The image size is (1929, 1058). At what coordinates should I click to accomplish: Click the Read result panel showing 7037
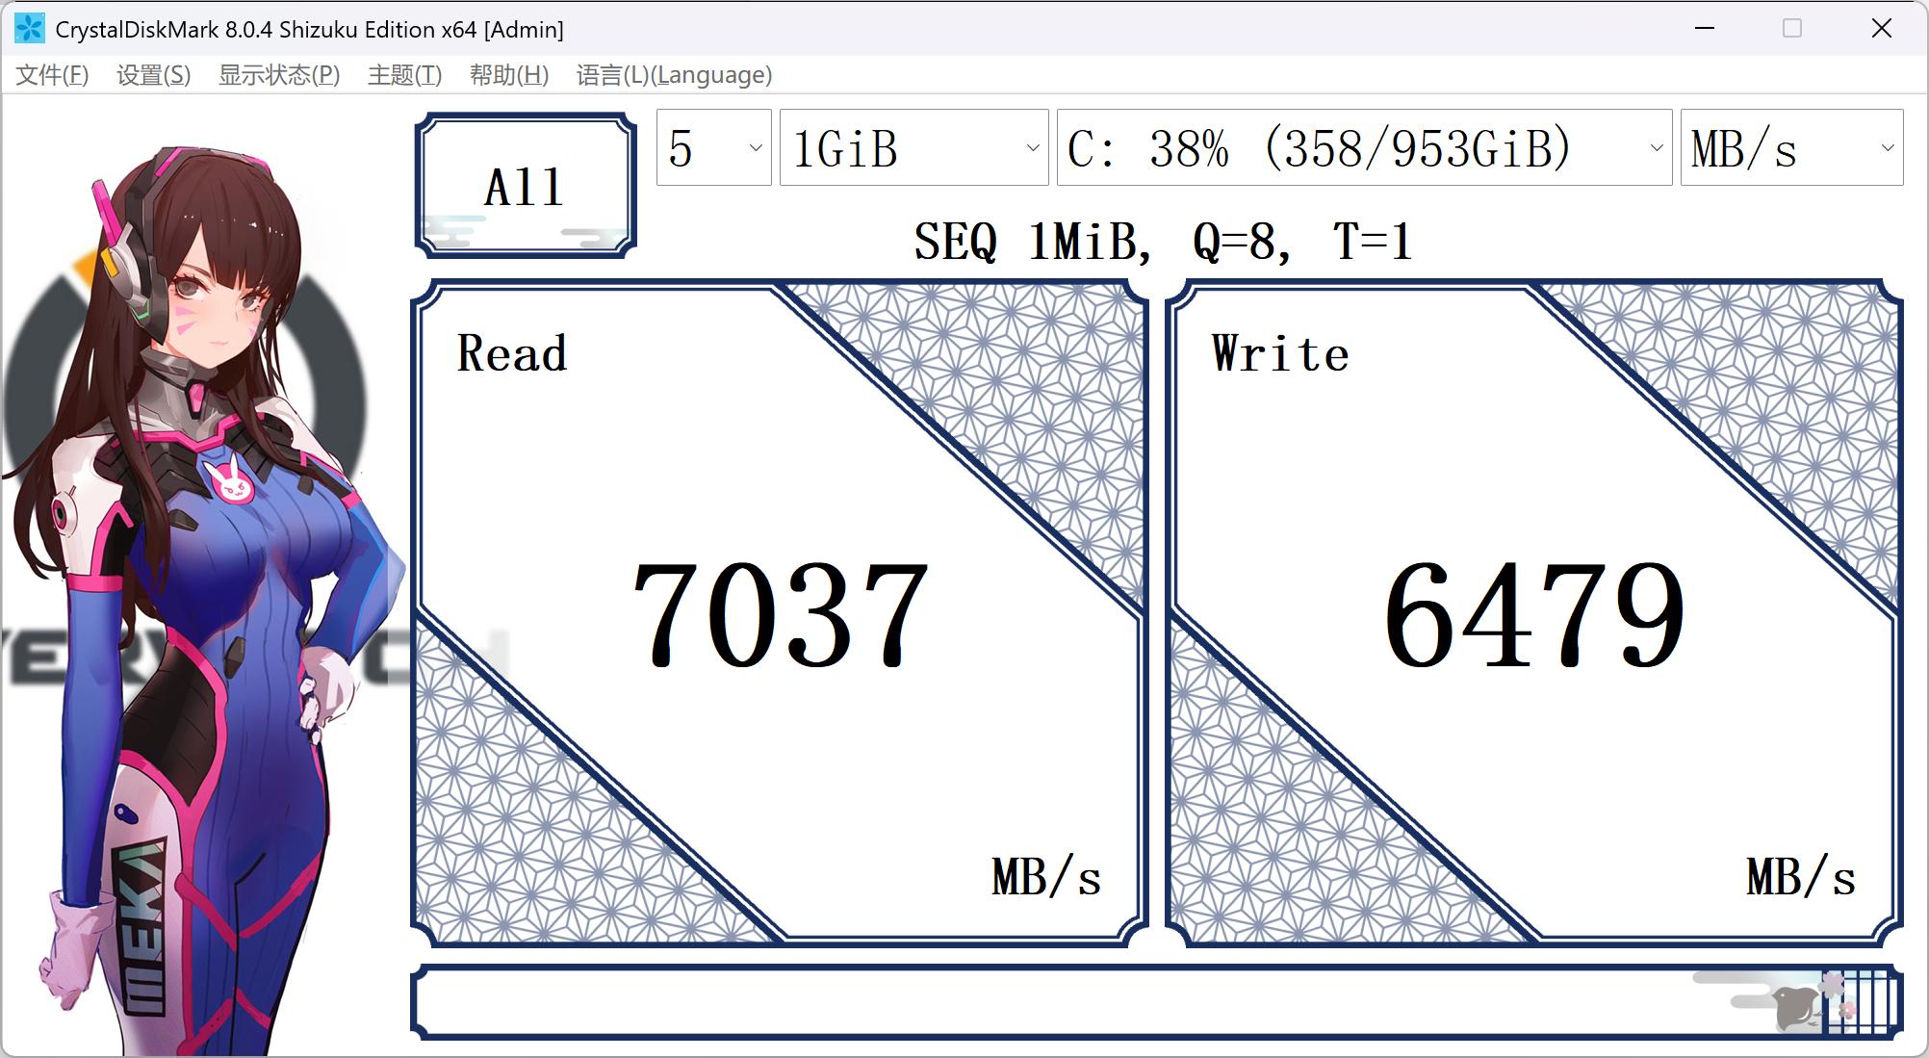pos(780,613)
